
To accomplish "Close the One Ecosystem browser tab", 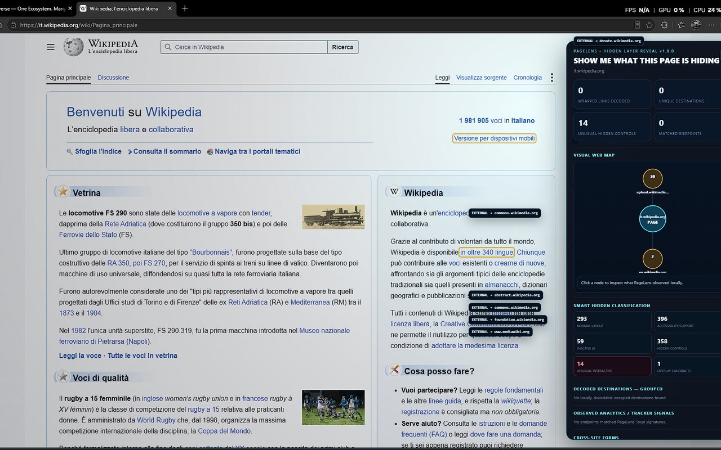I will 70,8.
